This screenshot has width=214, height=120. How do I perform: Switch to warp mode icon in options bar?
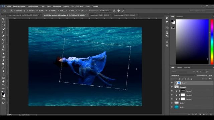114,11
